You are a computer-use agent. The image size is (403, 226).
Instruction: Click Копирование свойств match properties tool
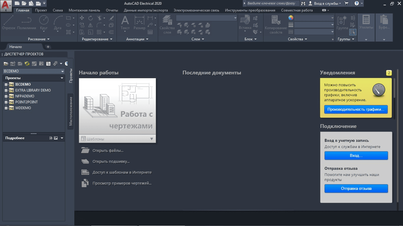coord(276,24)
